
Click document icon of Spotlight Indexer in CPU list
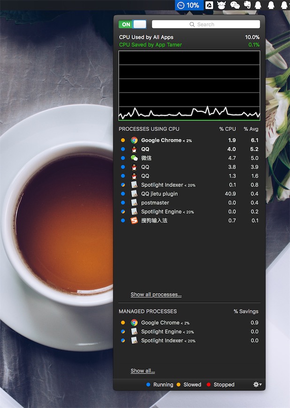(x=134, y=185)
